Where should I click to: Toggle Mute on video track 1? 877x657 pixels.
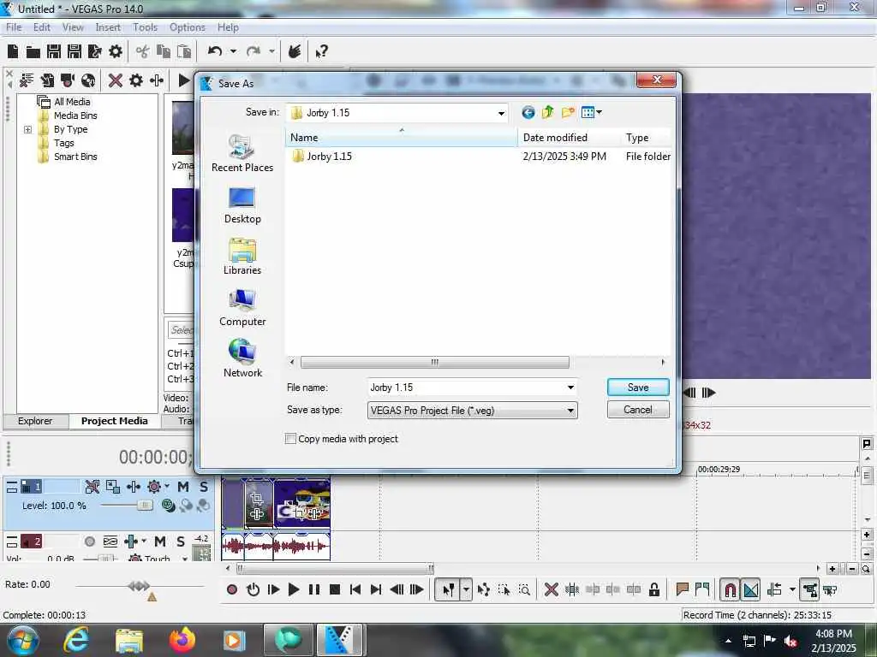click(x=183, y=487)
